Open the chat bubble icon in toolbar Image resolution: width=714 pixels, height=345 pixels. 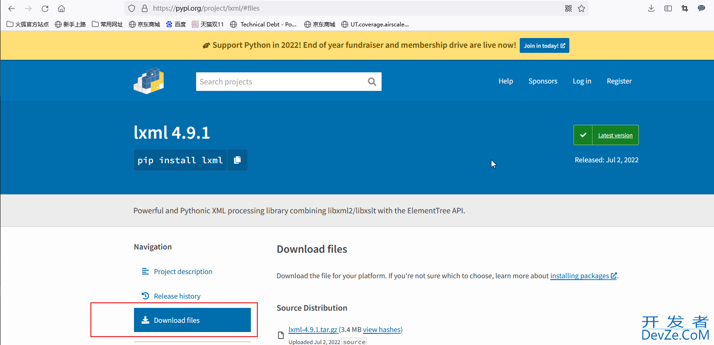pyautogui.click(x=701, y=8)
